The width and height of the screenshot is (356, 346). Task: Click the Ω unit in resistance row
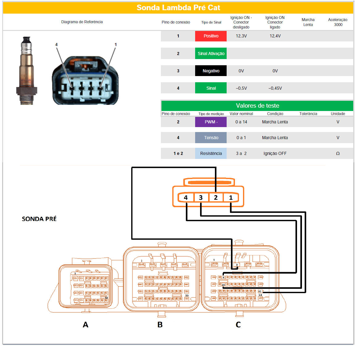click(x=338, y=153)
